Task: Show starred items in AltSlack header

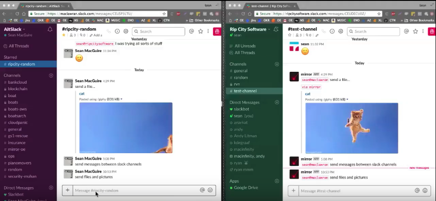Action: click(x=200, y=31)
